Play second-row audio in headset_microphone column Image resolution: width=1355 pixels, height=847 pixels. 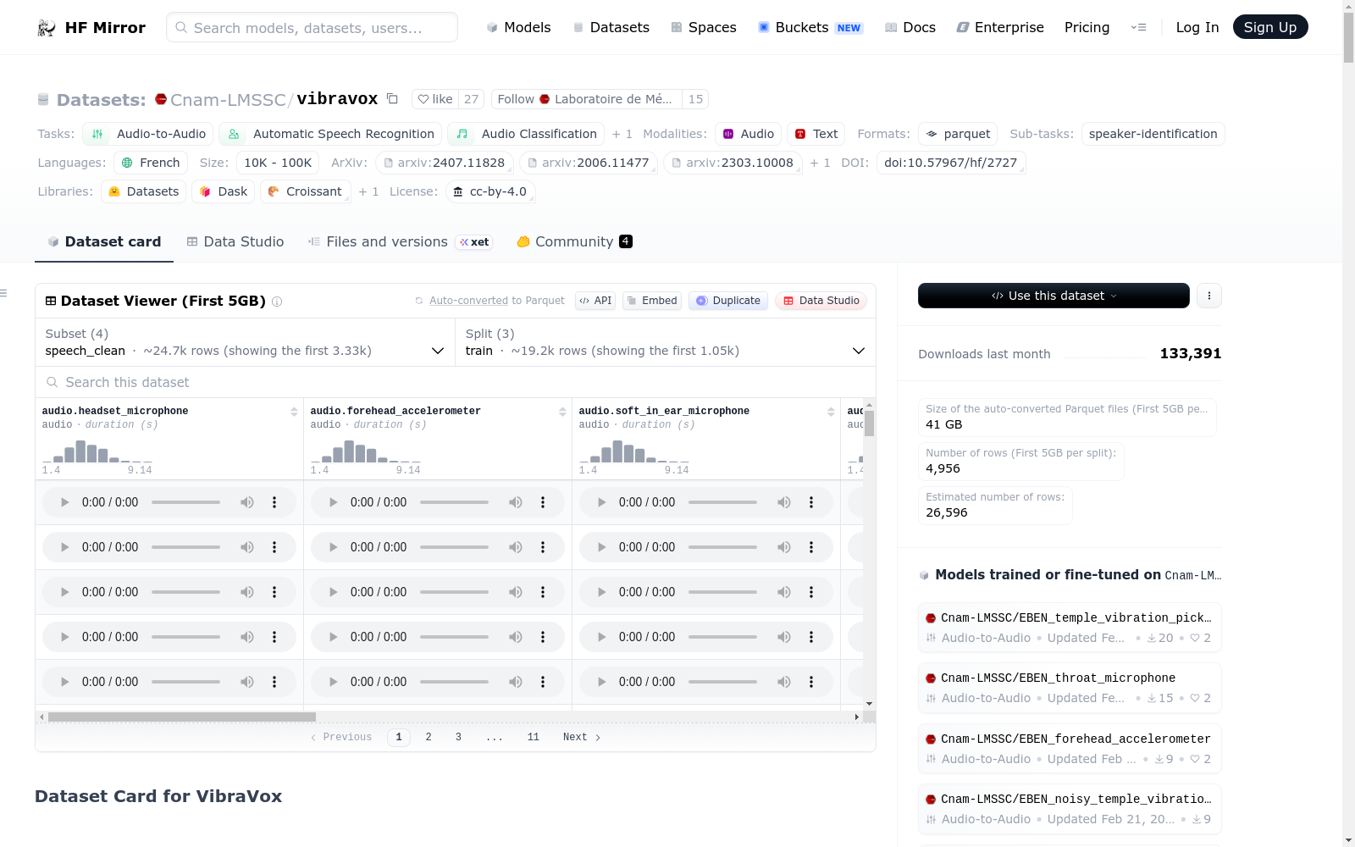click(x=64, y=547)
